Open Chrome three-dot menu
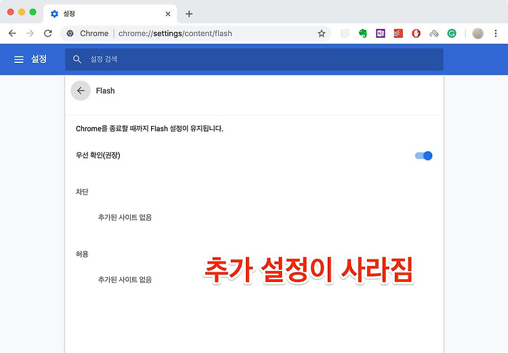 click(x=496, y=33)
